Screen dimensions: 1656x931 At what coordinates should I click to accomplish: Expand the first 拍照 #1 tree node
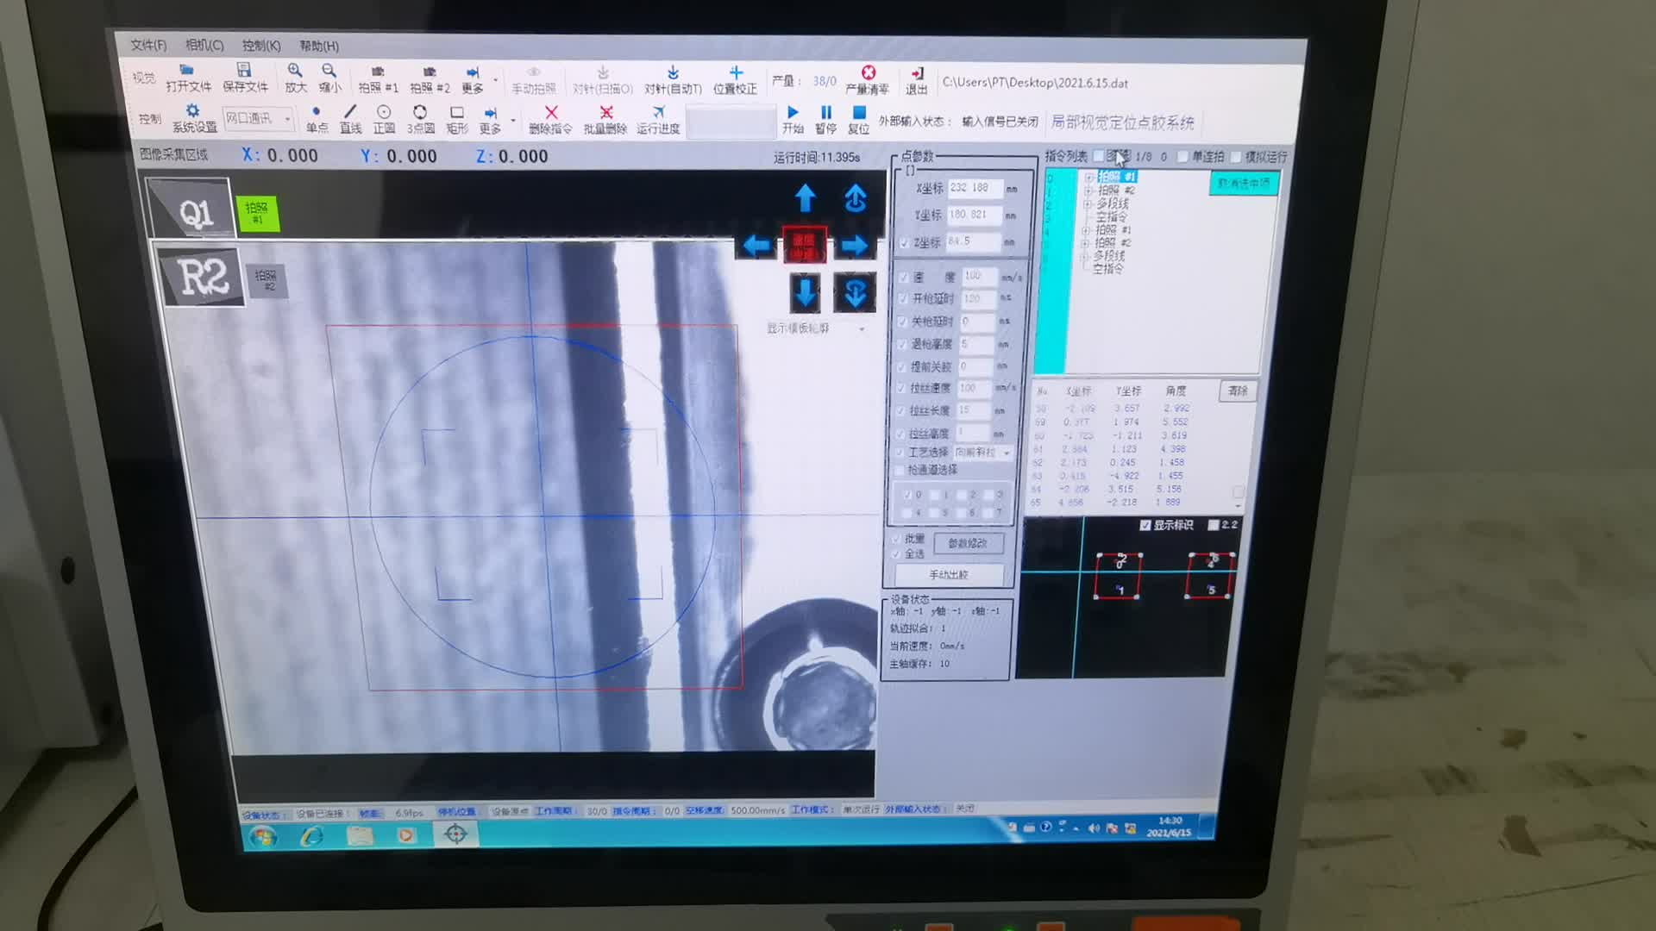point(1089,177)
